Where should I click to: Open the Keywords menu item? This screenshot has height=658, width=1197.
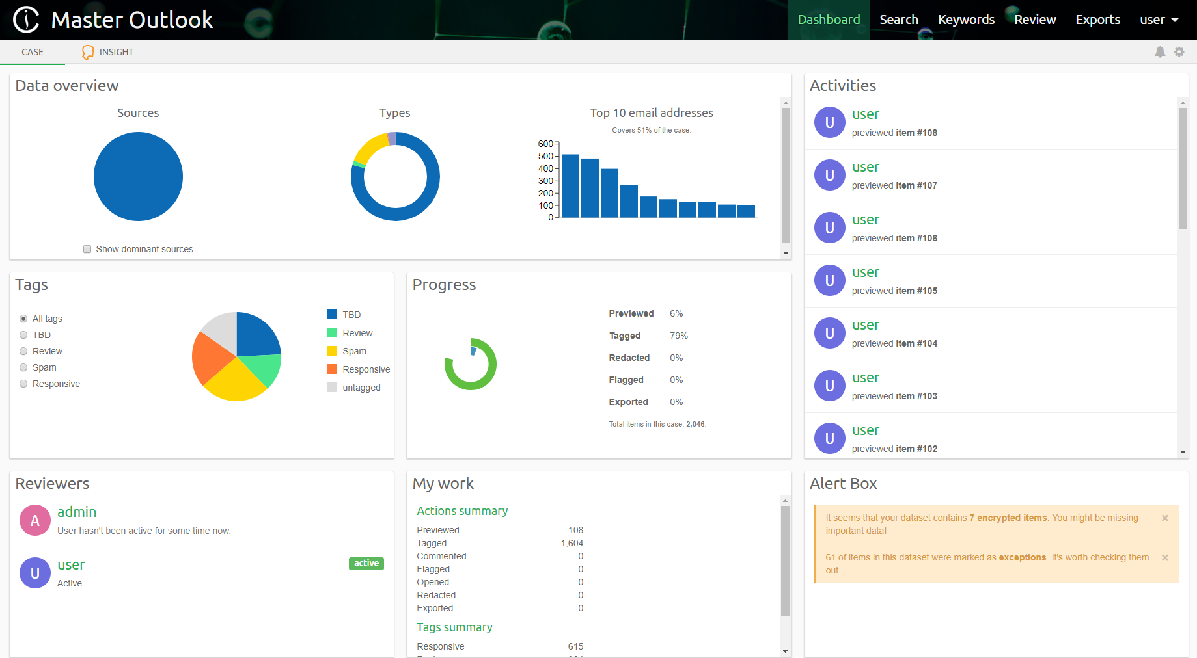[966, 20]
